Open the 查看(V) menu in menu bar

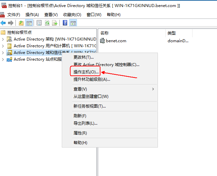51,15
